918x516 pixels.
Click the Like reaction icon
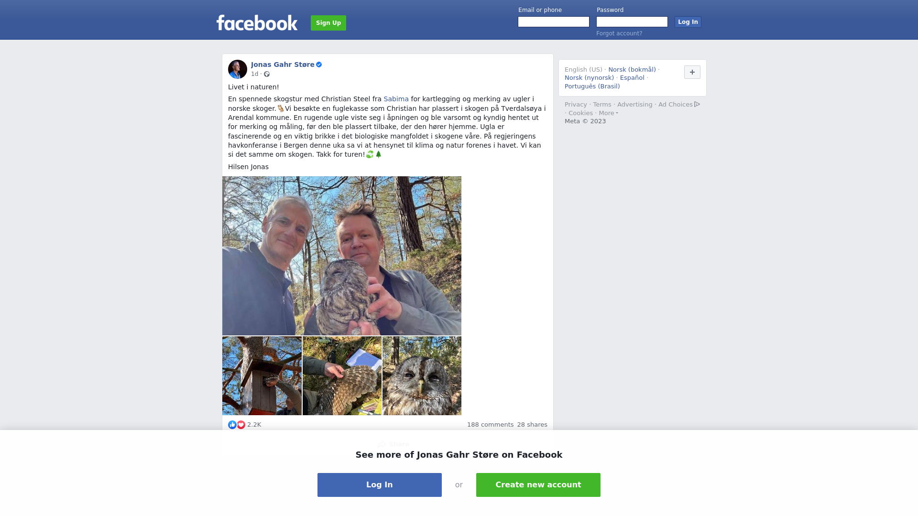point(232,425)
